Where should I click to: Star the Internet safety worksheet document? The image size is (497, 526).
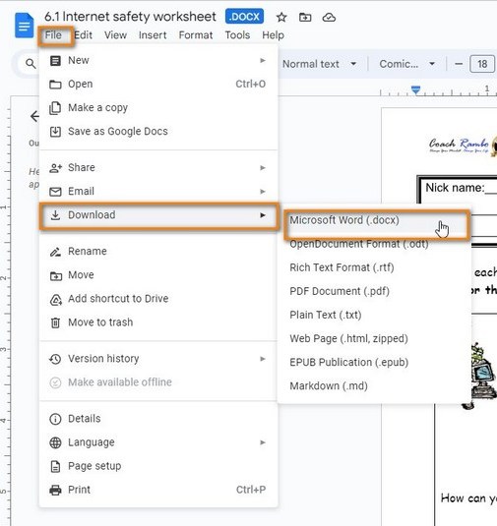pos(281,17)
